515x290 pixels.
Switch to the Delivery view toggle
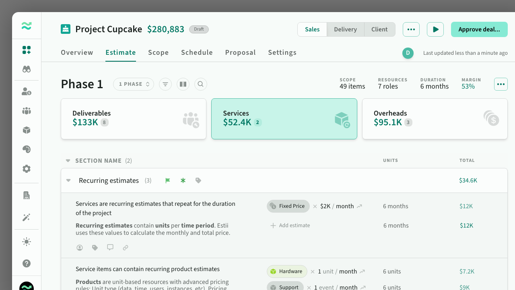click(345, 29)
